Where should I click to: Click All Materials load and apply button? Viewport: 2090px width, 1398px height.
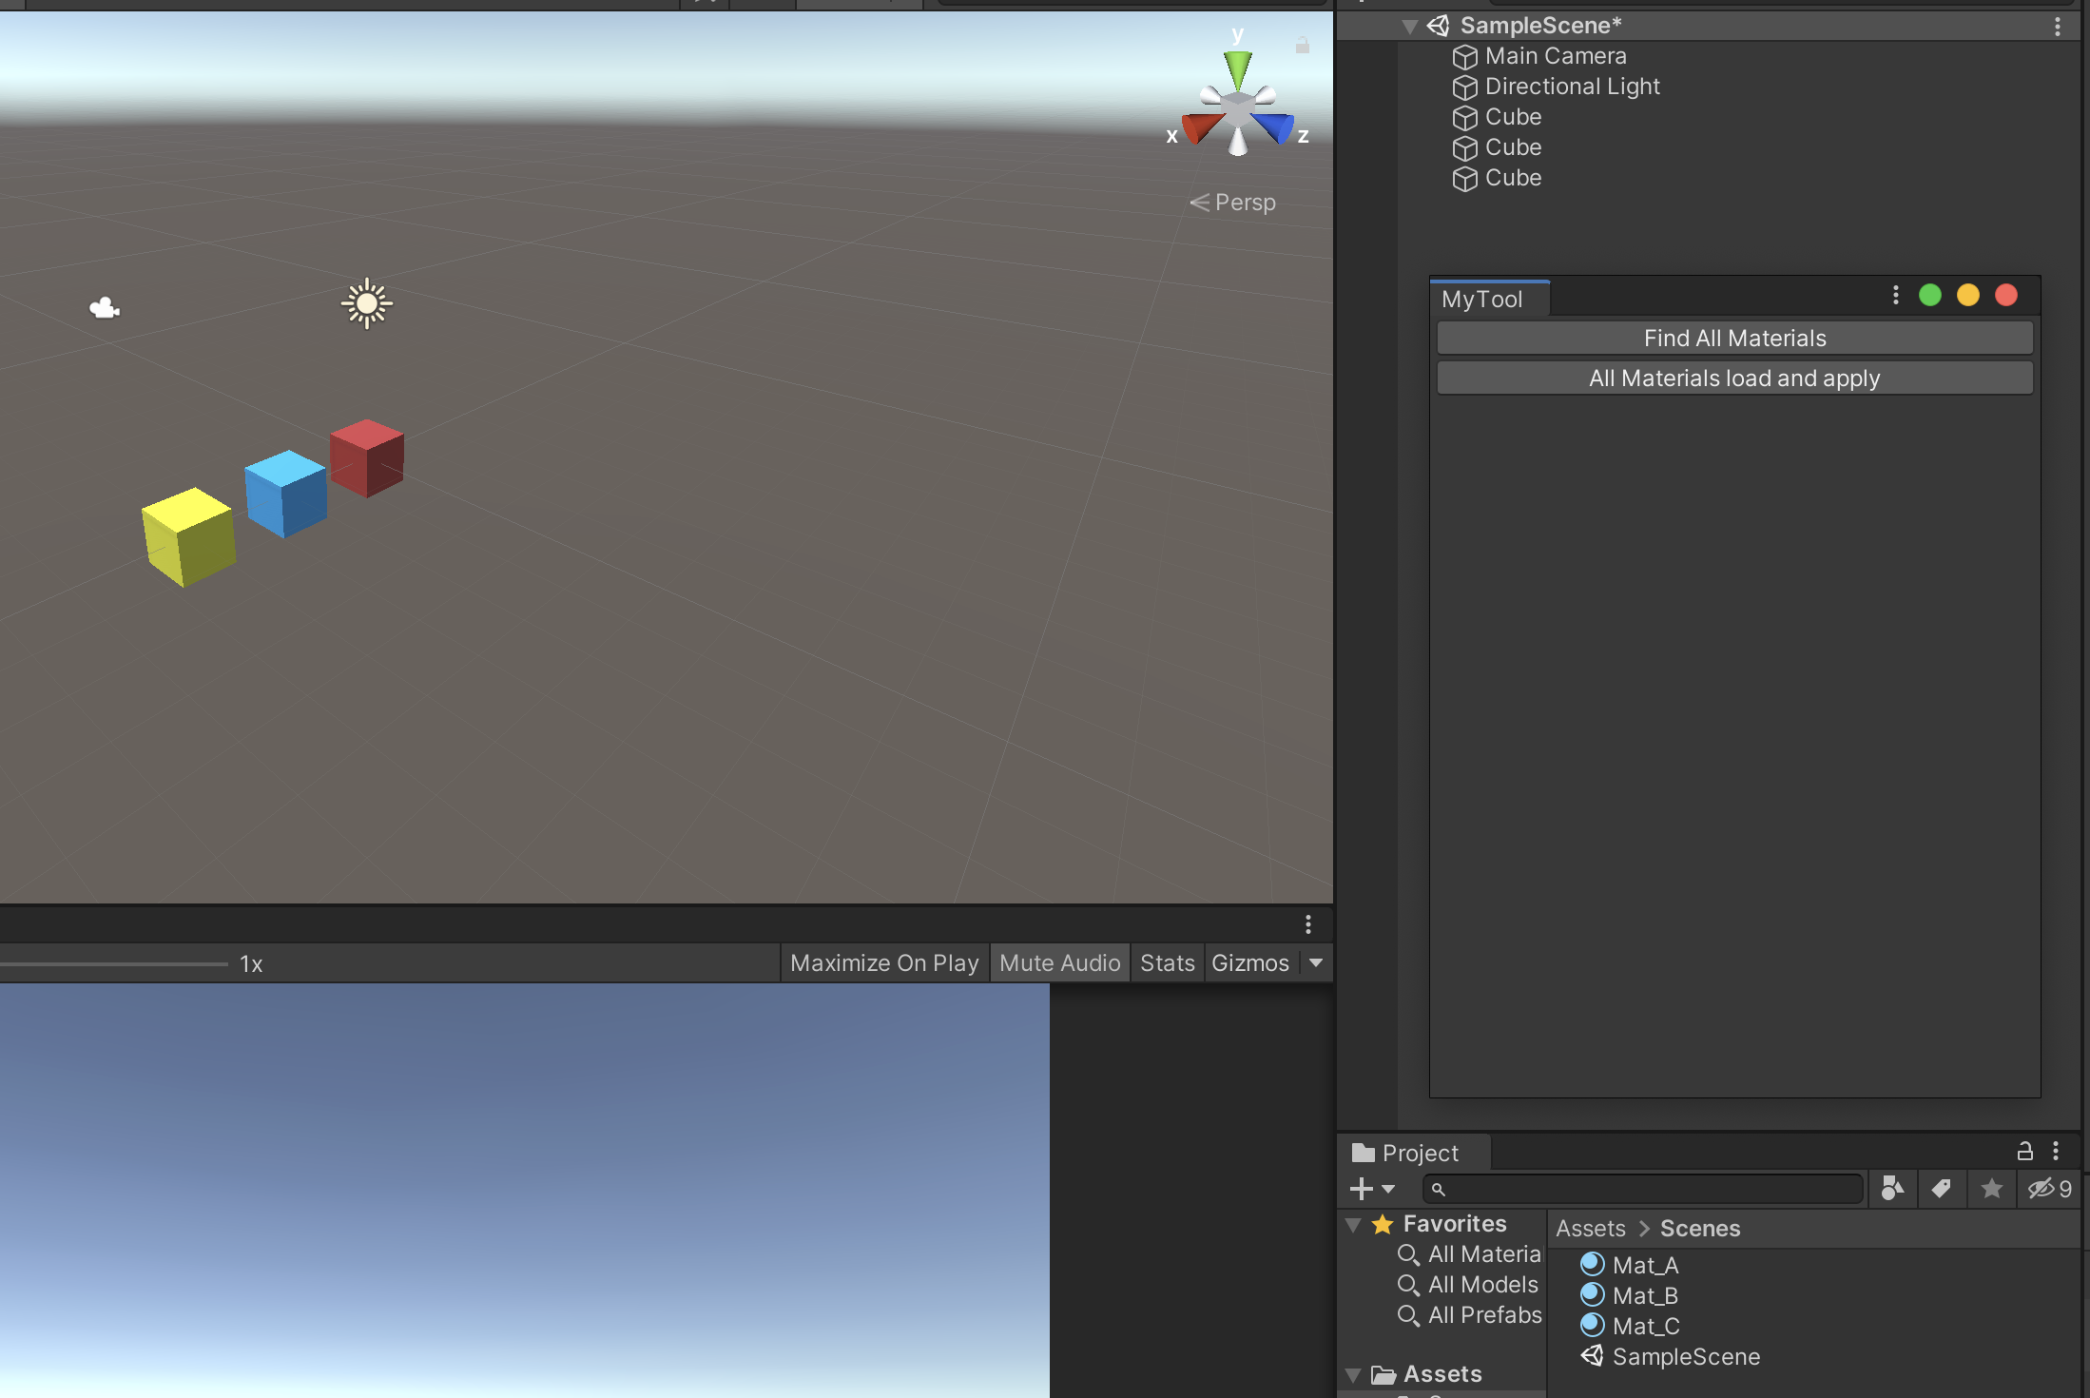1734,378
